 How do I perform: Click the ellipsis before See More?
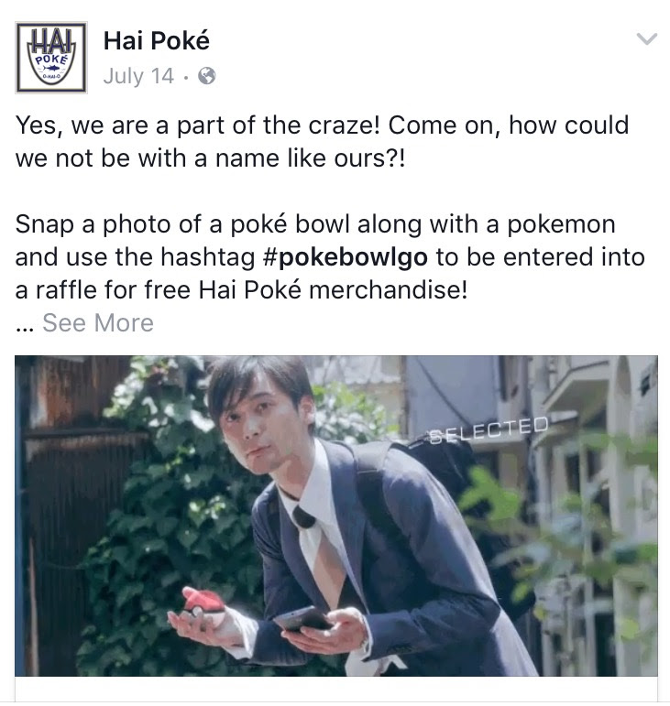point(25,327)
